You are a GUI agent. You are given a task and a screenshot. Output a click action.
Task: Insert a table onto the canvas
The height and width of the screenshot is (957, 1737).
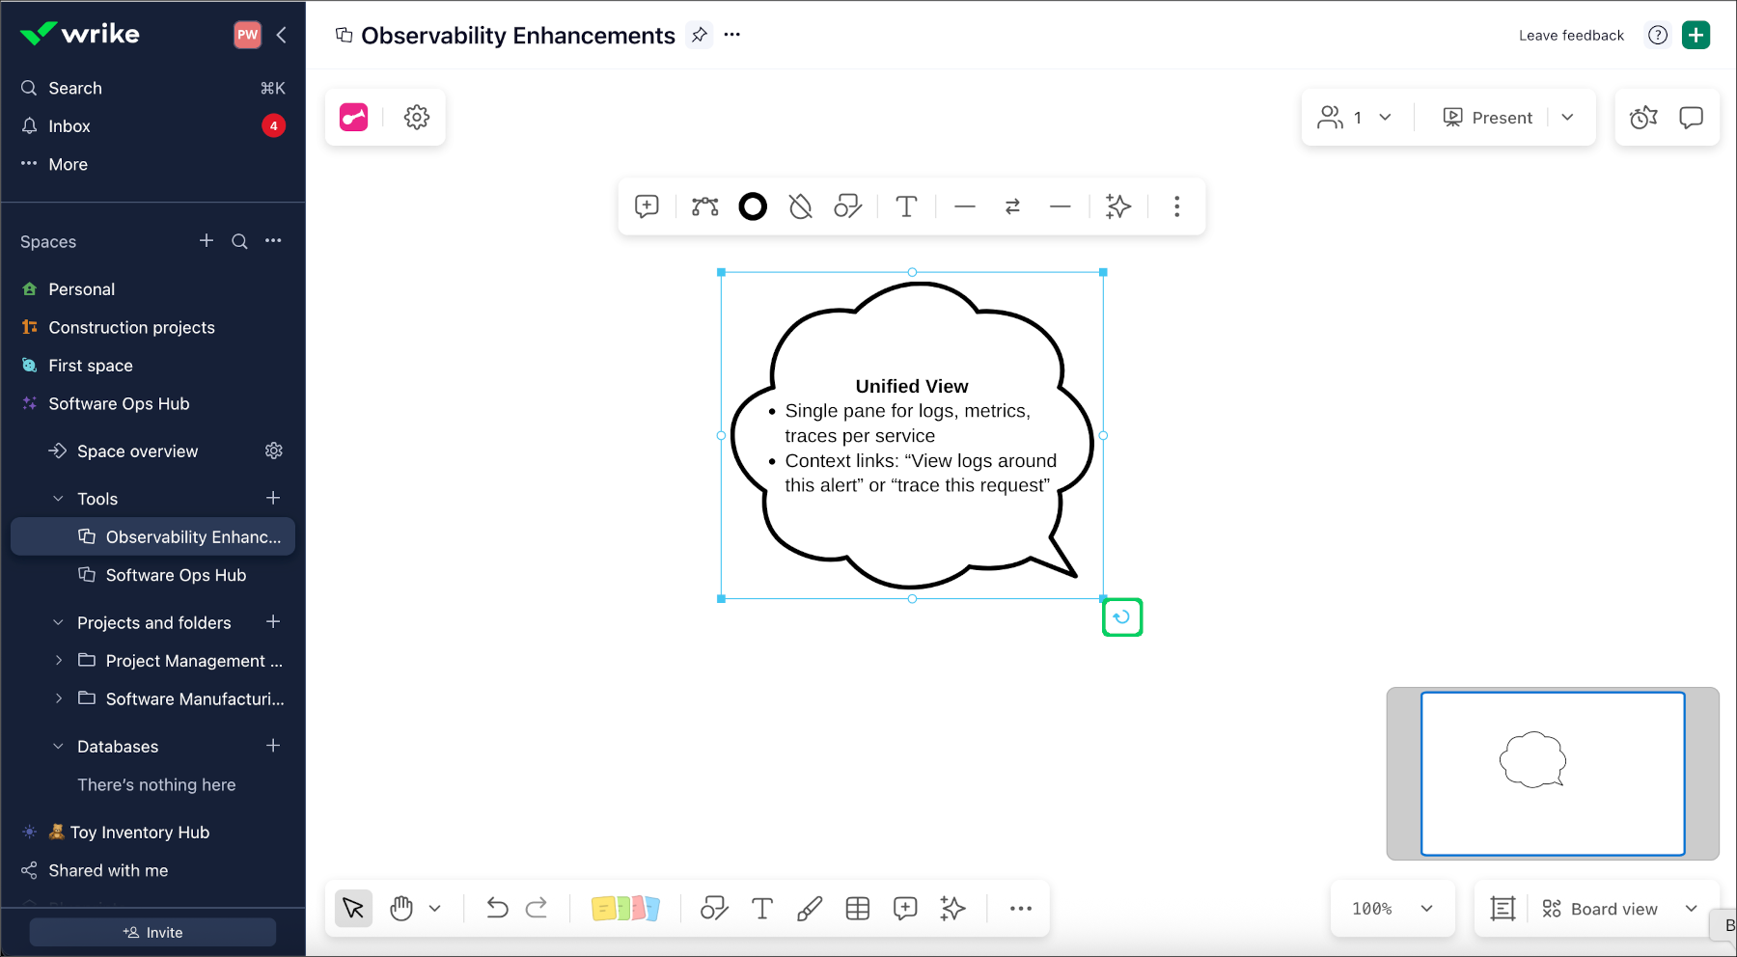pyautogui.click(x=858, y=908)
